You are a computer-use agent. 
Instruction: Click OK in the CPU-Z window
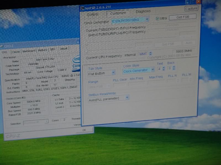click(84, 130)
